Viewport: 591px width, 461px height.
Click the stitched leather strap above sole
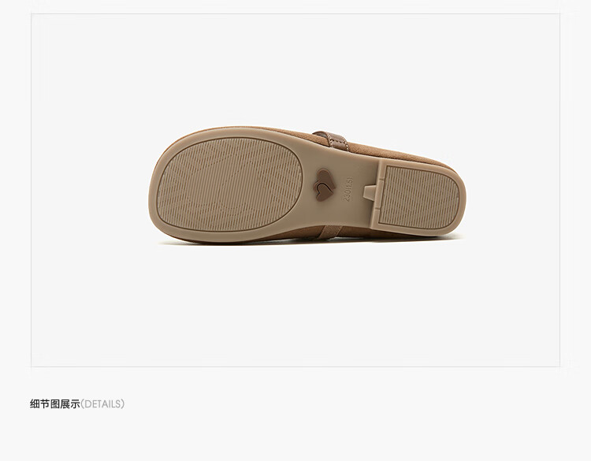click(333, 139)
